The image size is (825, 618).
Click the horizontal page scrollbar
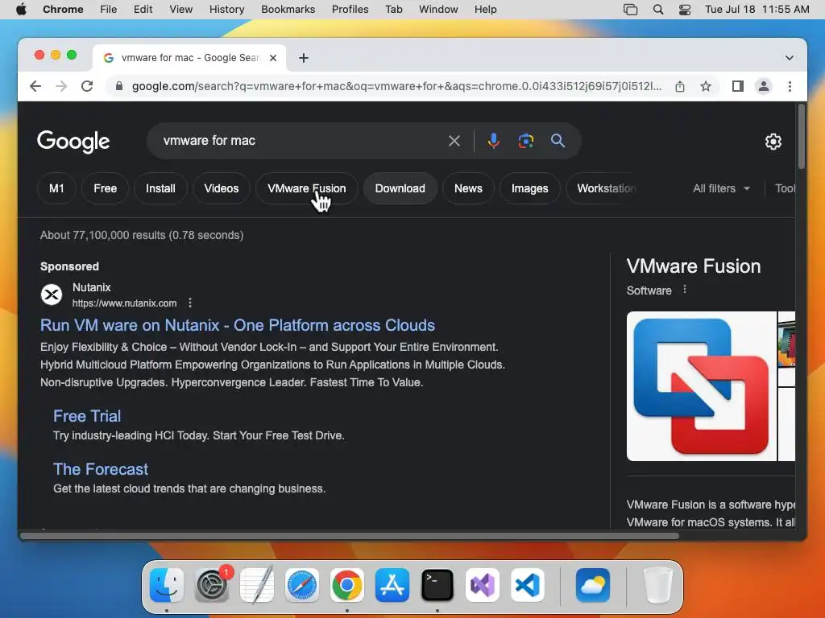pyautogui.click(x=350, y=536)
